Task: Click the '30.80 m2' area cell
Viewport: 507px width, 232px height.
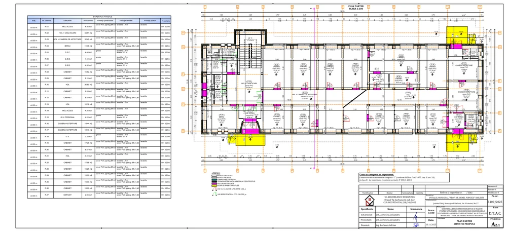Action: coord(88,85)
